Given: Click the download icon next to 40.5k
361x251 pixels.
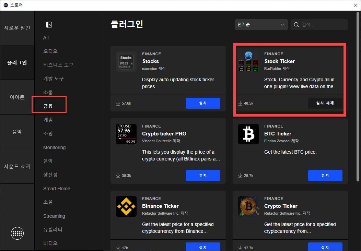Looking at the screenshot, I should (240, 103).
